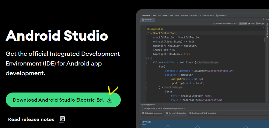
Task: Switch to Network Inspector tab
Action: 176,113
